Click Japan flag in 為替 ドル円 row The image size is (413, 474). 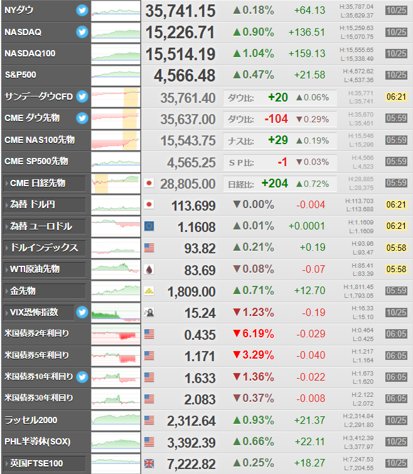pos(149,204)
